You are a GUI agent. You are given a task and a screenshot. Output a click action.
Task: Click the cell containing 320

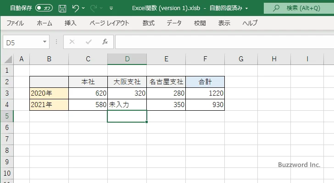(x=127, y=93)
